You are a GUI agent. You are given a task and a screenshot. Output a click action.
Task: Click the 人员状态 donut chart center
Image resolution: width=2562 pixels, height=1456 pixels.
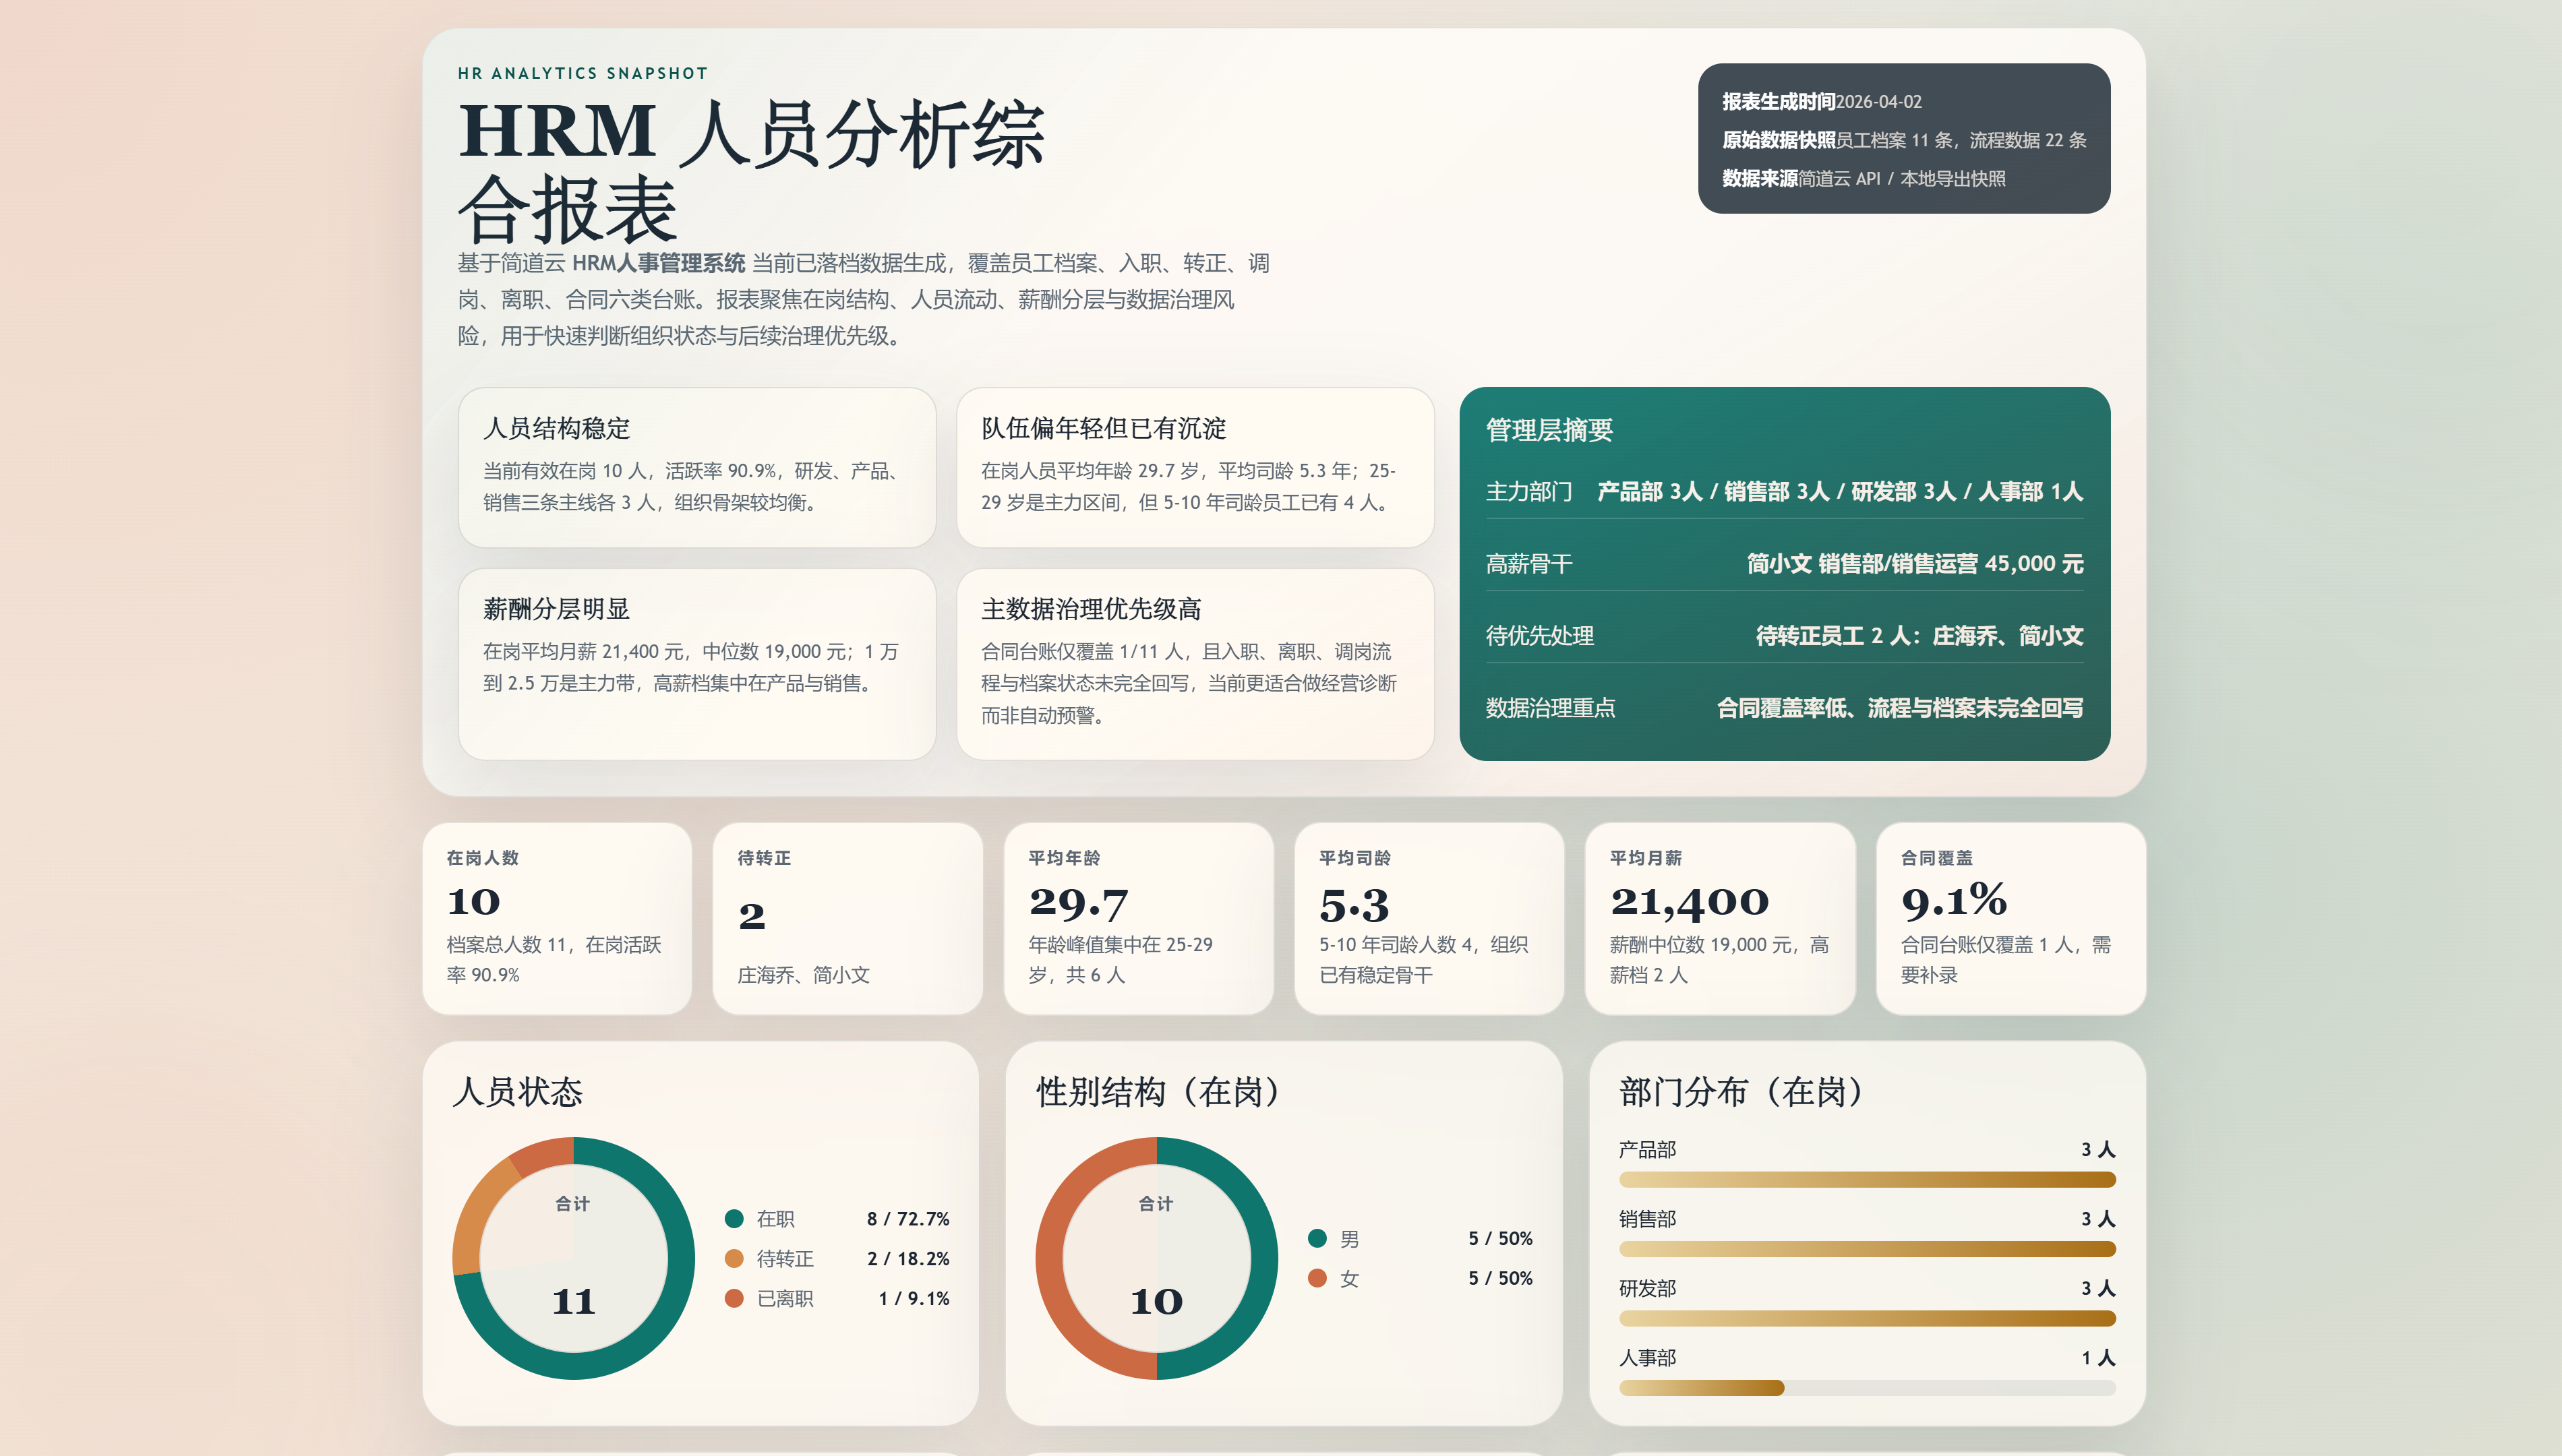[573, 1258]
